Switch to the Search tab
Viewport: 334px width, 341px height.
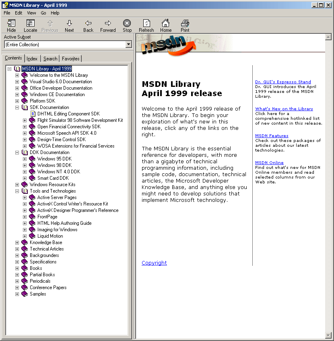tap(50, 58)
